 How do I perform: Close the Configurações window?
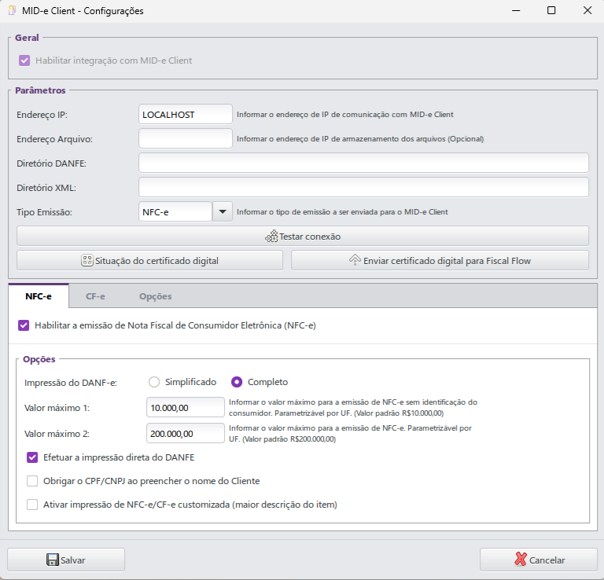tap(587, 10)
